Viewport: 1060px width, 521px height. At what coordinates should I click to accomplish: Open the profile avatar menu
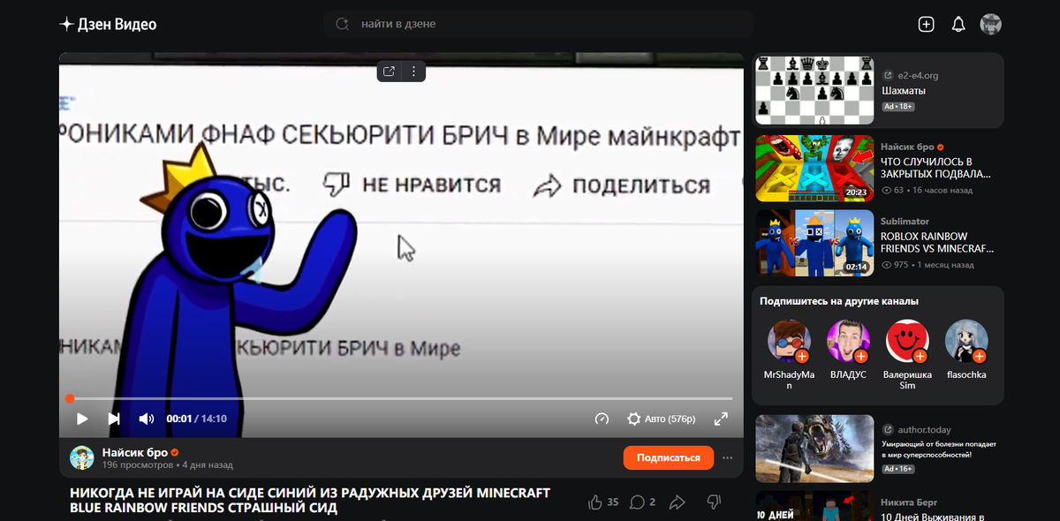click(991, 24)
